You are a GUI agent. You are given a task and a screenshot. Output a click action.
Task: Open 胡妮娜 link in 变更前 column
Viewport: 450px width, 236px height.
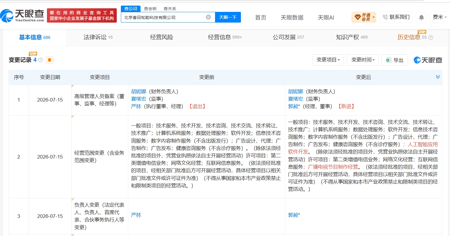point(139,91)
